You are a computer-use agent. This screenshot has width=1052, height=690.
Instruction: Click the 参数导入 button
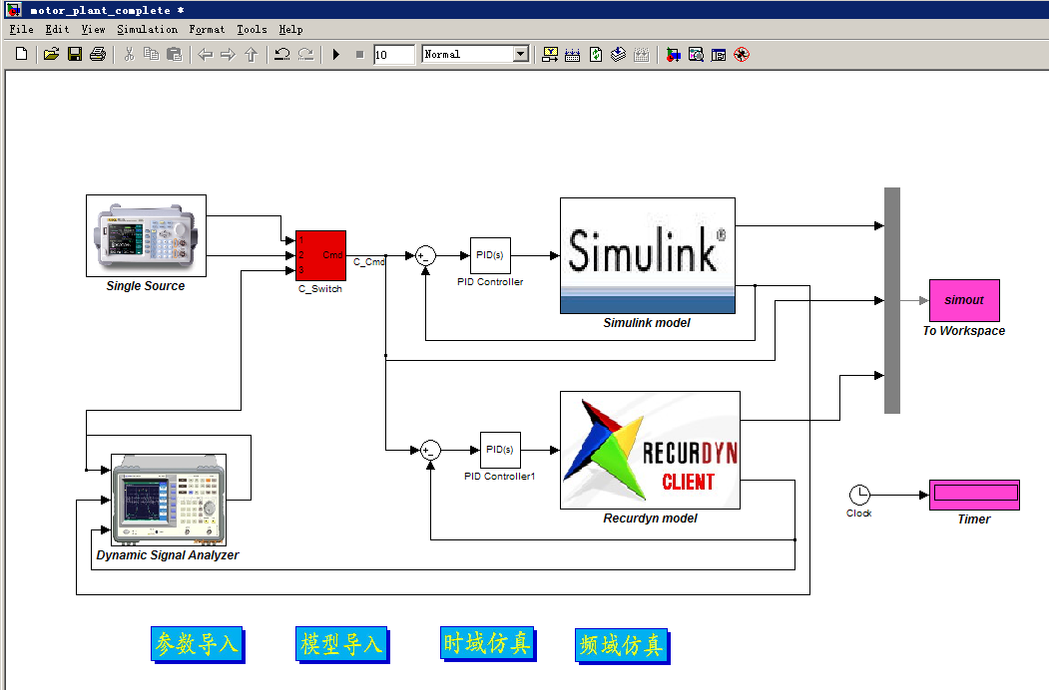pos(197,644)
